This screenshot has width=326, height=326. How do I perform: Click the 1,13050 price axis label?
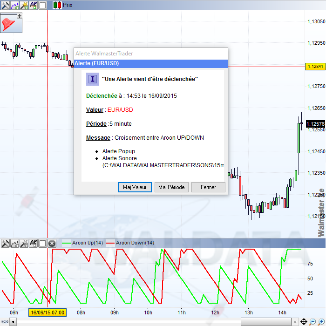(316, 21)
